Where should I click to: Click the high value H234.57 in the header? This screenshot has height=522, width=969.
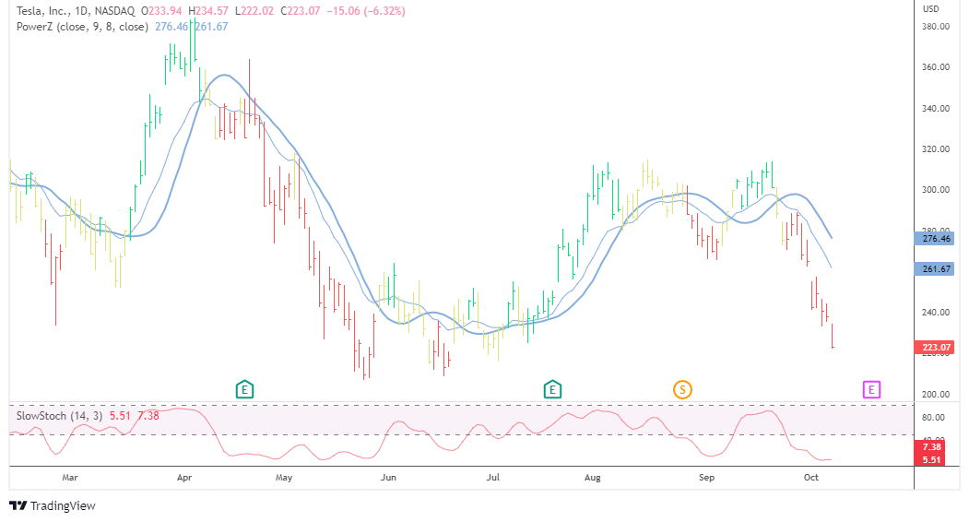coord(208,11)
